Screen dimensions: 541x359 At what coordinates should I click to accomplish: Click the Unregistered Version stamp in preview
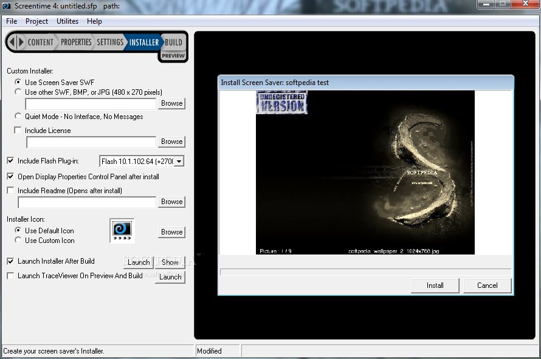tap(282, 103)
